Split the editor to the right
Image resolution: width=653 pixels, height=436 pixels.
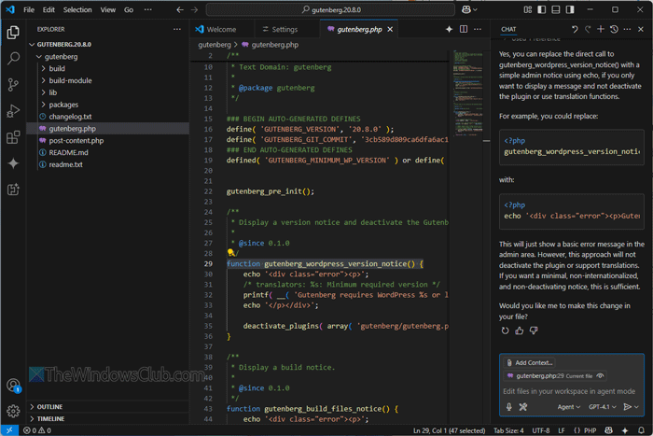(x=464, y=29)
